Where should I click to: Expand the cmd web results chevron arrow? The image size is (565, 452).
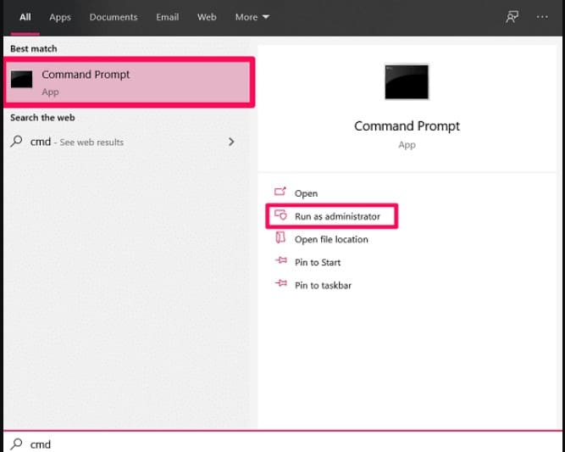231,142
